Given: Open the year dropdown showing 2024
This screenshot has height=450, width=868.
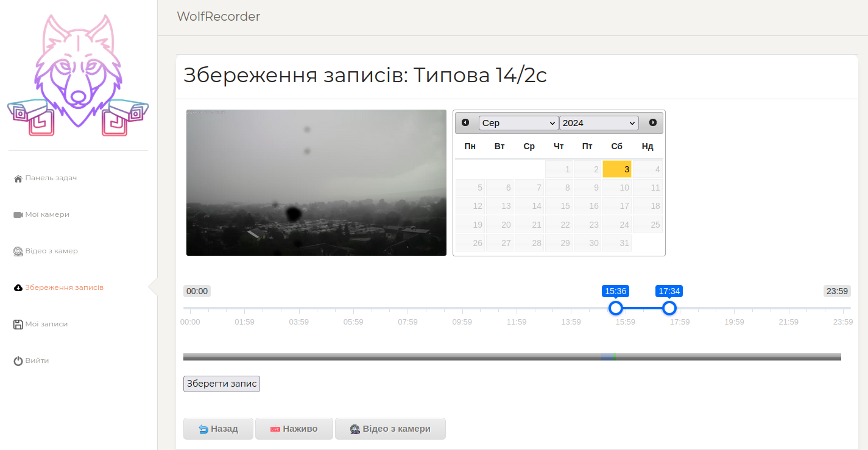Looking at the screenshot, I should [598, 123].
